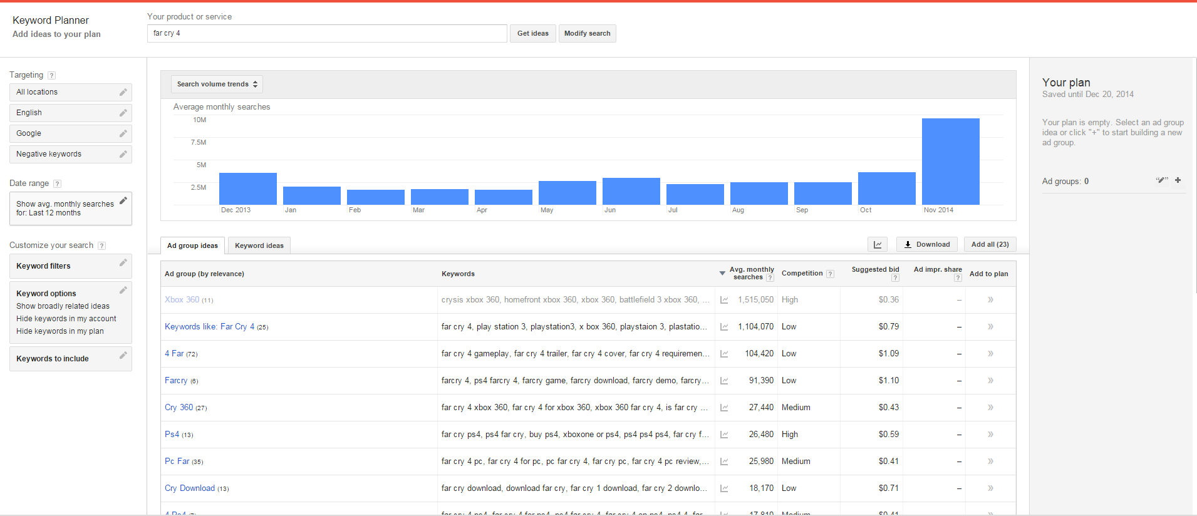Click 1,515,050 searches cell

tap(755, 300)
